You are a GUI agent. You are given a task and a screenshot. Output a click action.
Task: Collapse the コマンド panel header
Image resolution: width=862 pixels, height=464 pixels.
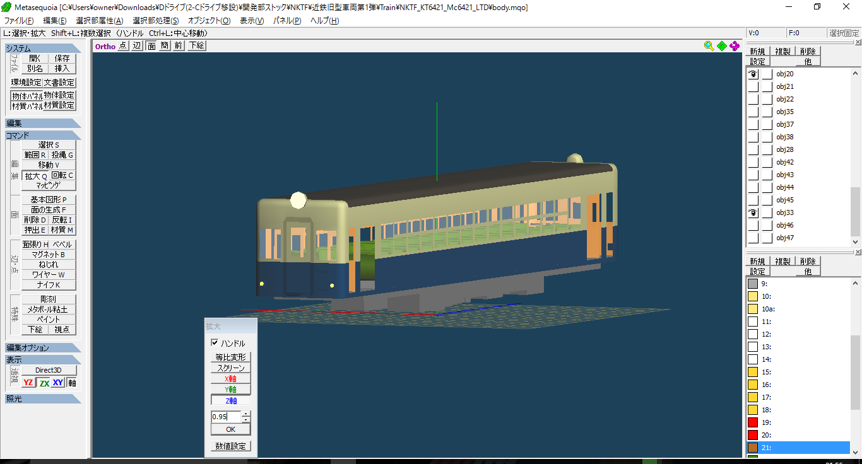(43, 136)
